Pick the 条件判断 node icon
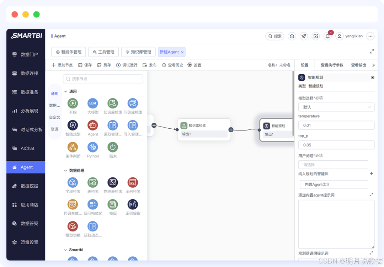The image size is (384, 267). pos(73,147)
